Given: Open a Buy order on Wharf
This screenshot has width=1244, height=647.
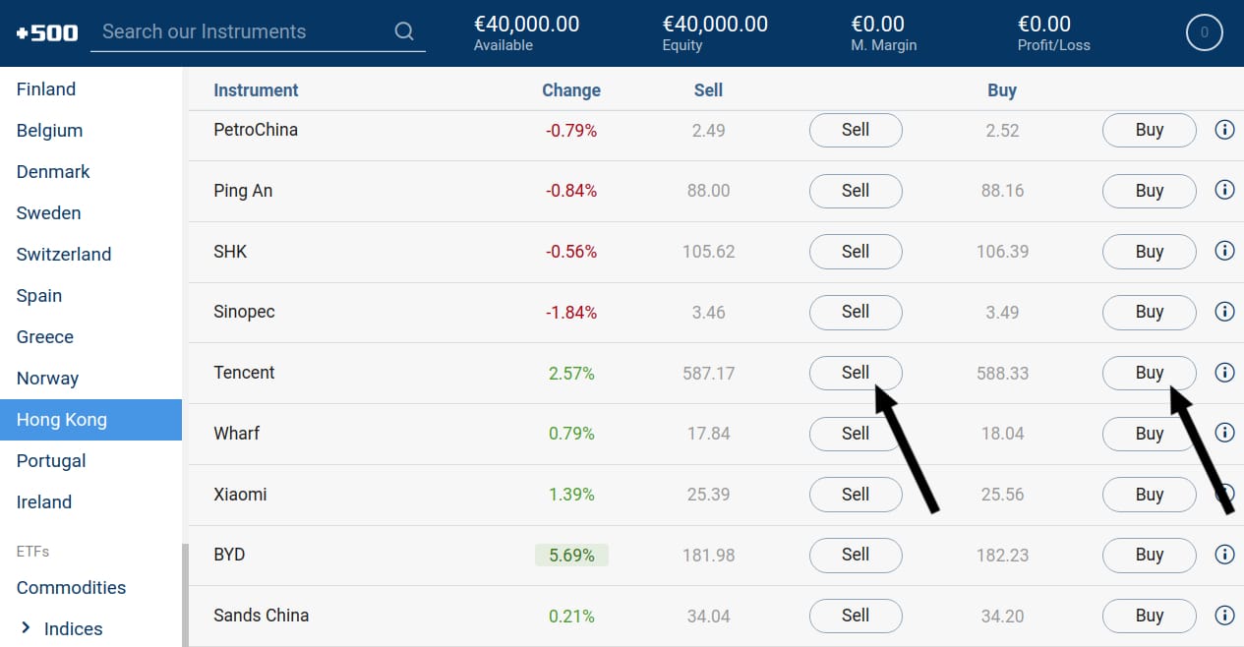Looking at the screenshot, I should 1150,434.
